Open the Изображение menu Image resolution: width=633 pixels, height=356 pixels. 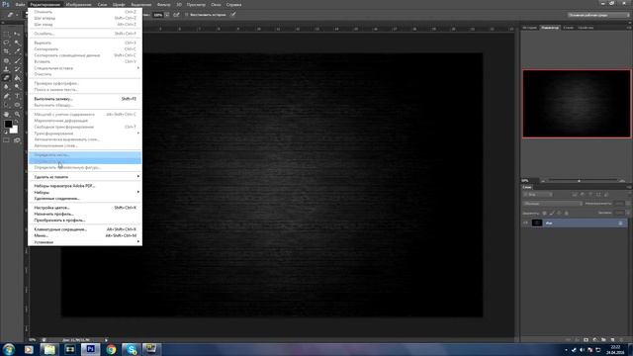coord(78,4)
